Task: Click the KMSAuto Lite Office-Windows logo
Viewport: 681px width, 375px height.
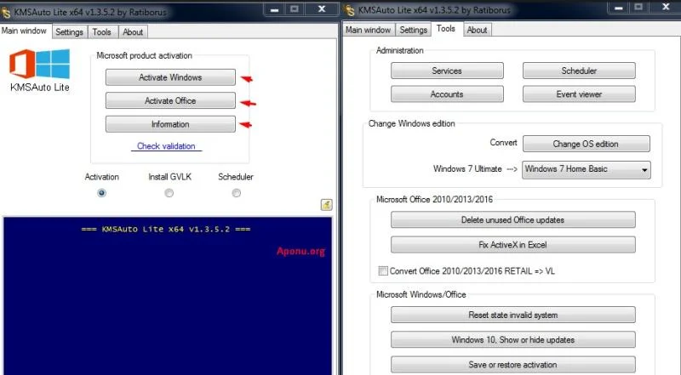Action: pyautogui.click(x=39, y=64)
